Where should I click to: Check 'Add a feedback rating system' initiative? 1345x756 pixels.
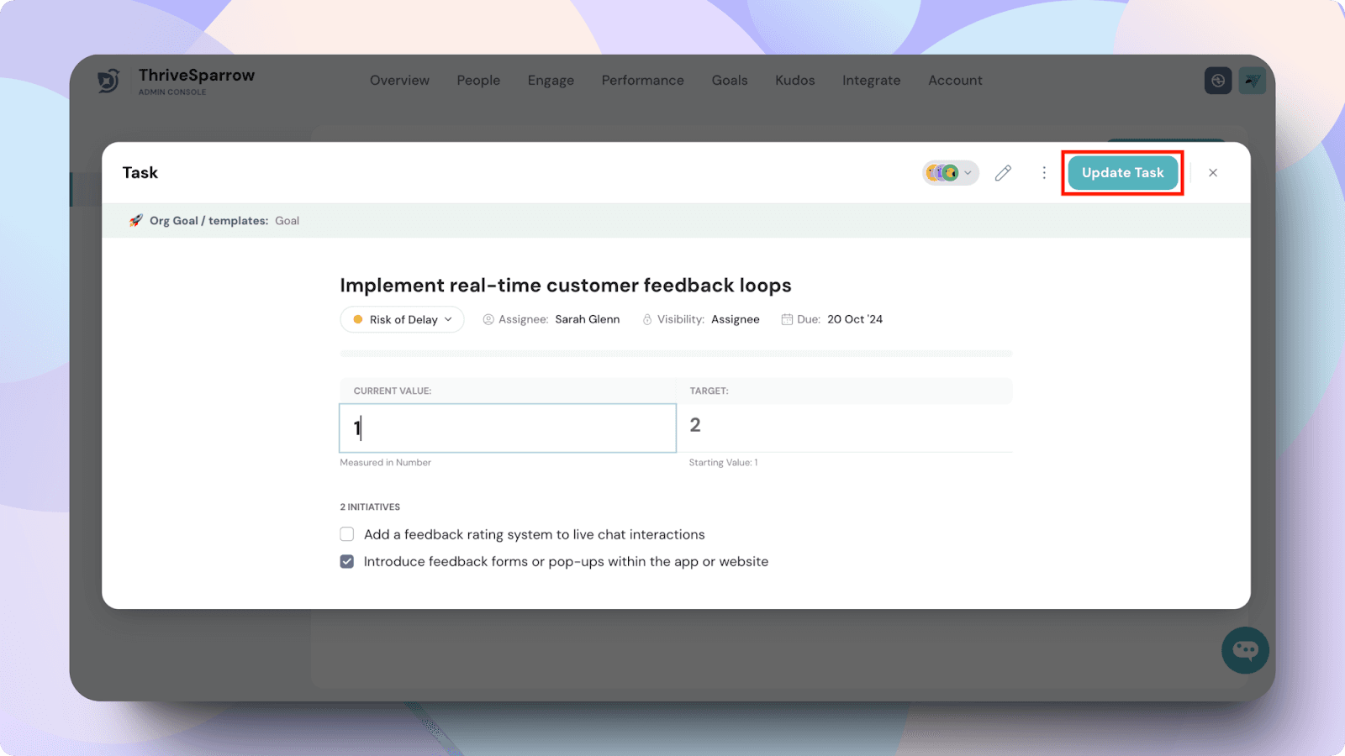[347, 534]
